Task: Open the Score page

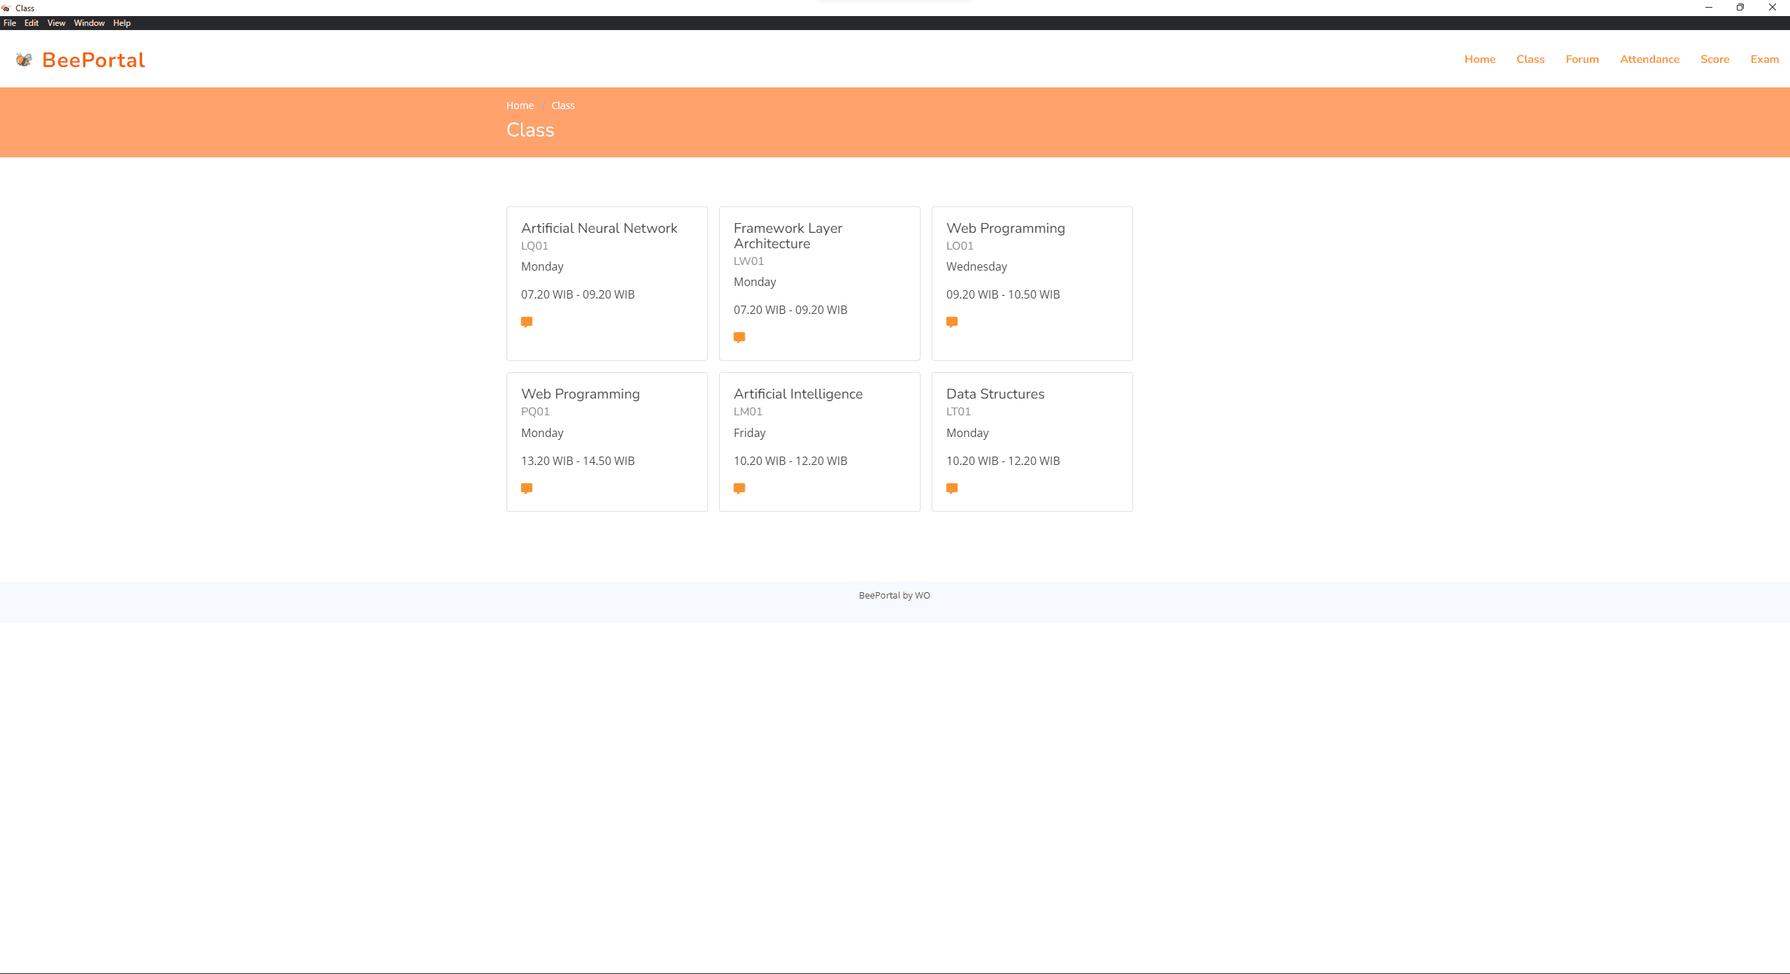Action: pos(1714,59)
